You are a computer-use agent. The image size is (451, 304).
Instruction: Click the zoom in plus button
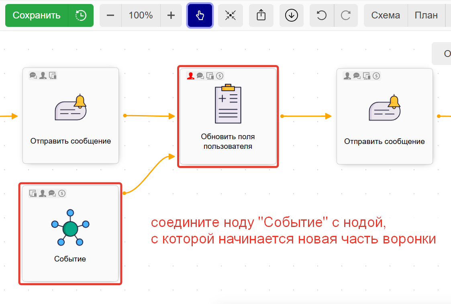pyautogui.click(x=171, y=15)
